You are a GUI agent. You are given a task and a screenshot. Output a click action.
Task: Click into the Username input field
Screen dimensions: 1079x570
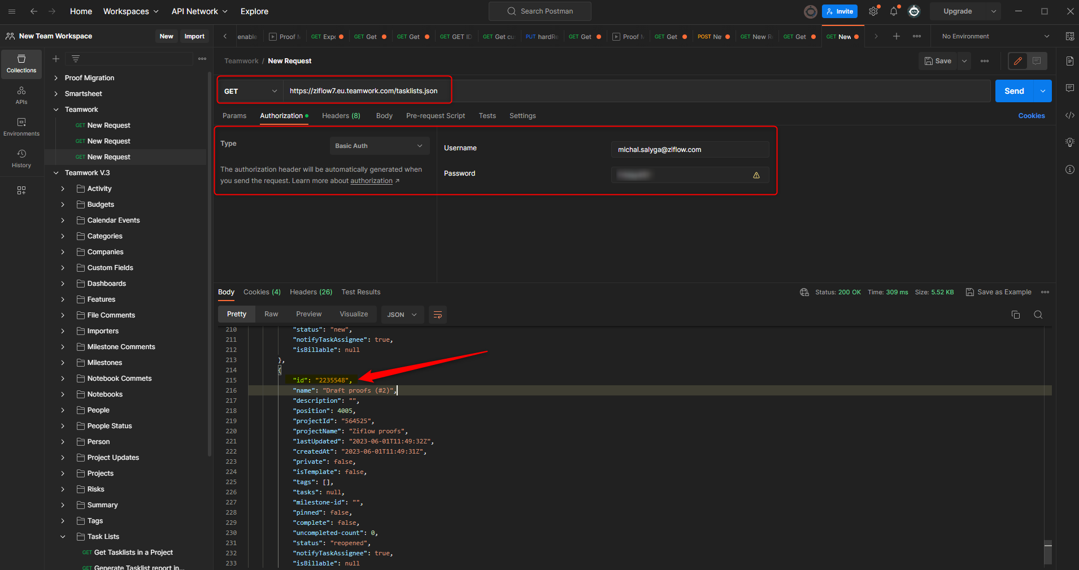tap(689, 150)
